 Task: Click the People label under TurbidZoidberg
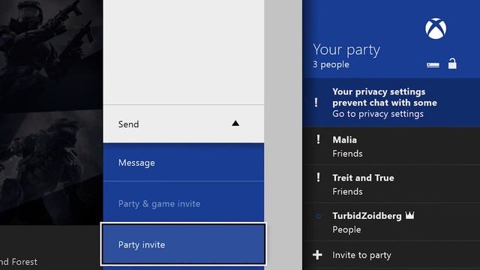[x=346, y=229]
